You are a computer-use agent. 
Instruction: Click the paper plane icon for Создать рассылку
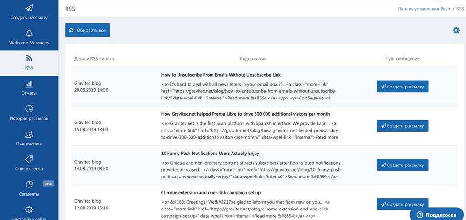(x=29, y=8)
